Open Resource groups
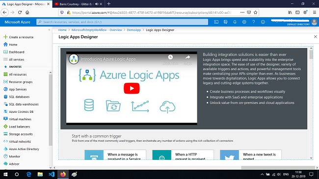The width and height of the screenshot is (319, 179). pyautogui.click(x=18, y=82)
